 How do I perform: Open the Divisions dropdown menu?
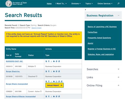coord(76,4)
